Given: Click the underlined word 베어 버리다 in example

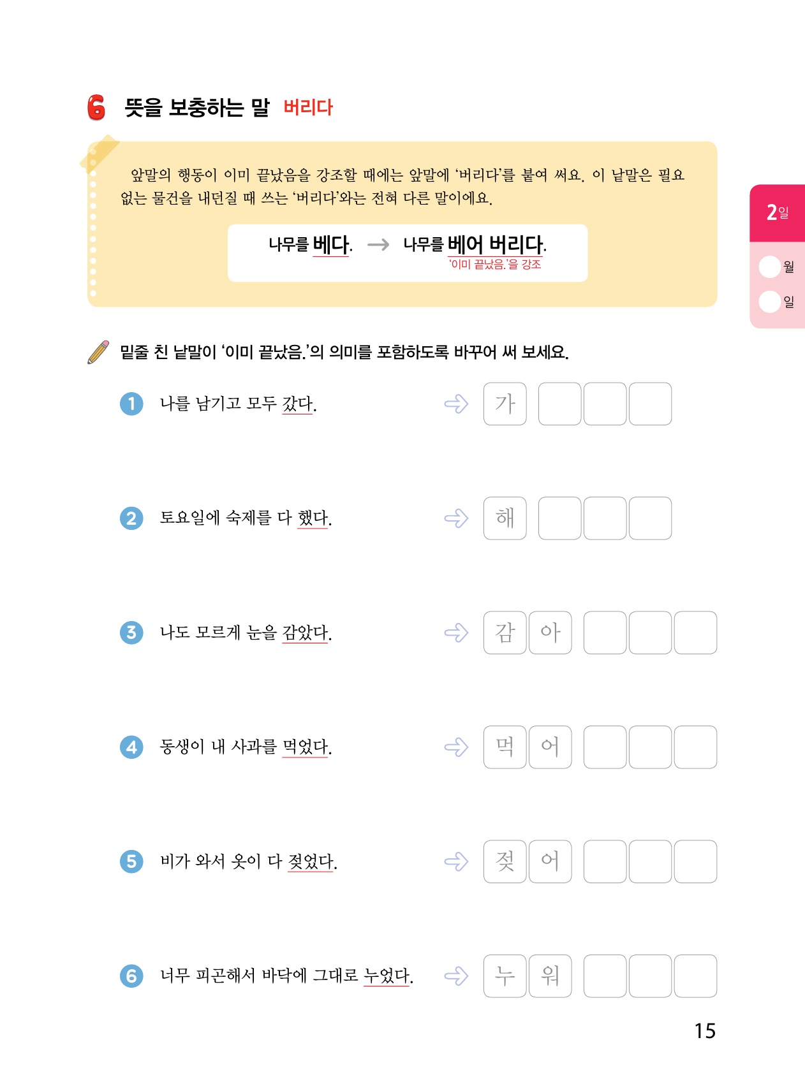Looking at the screenshot, I should (496, 244).
